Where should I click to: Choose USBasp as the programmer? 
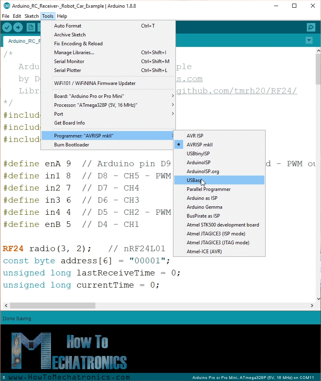pyautogui.click(x=194, y=180)
